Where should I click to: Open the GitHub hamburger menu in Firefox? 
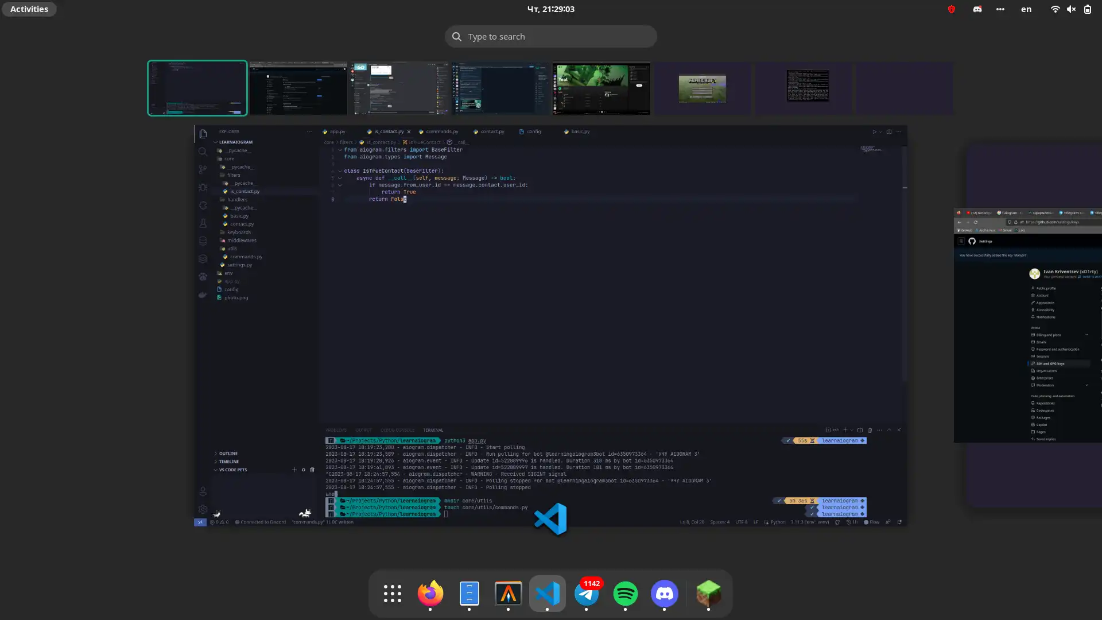point(961,241)
